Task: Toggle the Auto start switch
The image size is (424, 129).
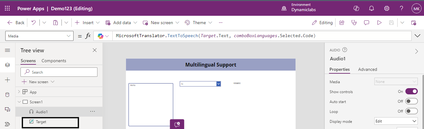Action: 411,101
